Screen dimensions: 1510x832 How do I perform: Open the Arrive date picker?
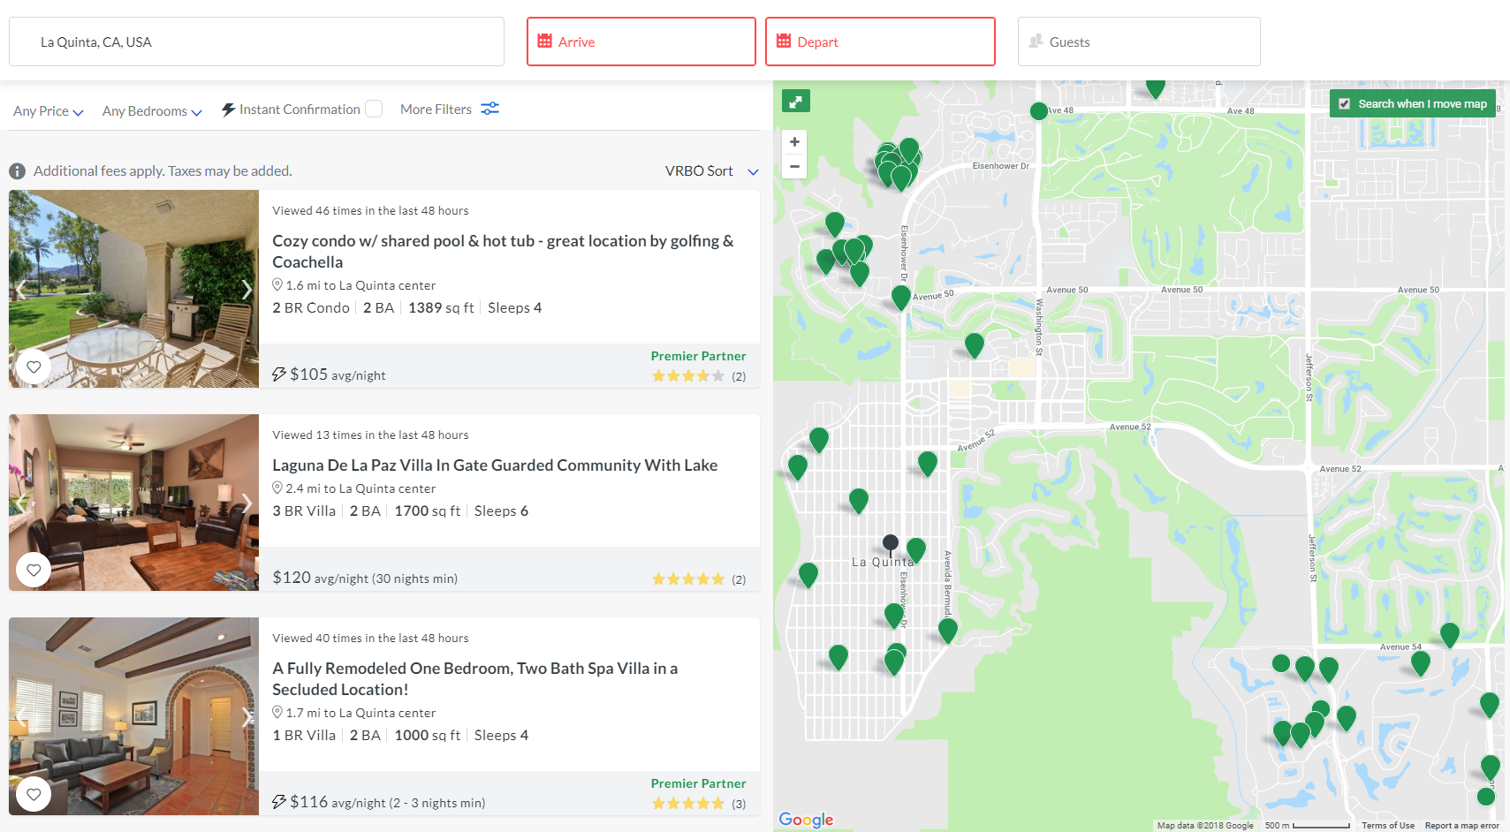[641, 42]
